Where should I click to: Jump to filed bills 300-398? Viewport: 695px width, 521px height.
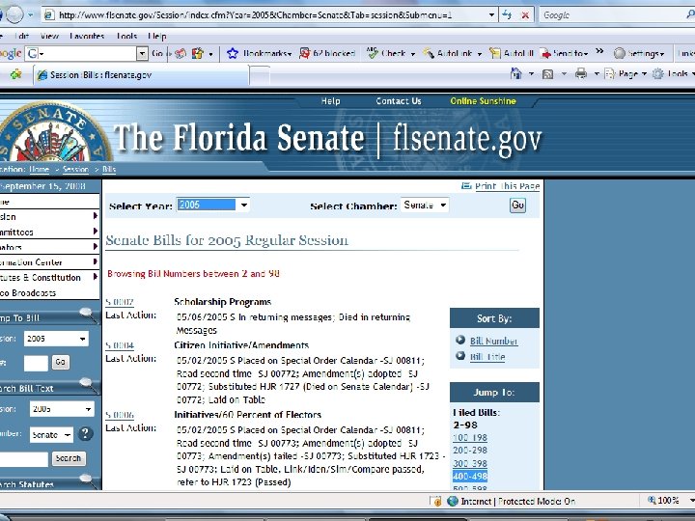coord(470,463)
